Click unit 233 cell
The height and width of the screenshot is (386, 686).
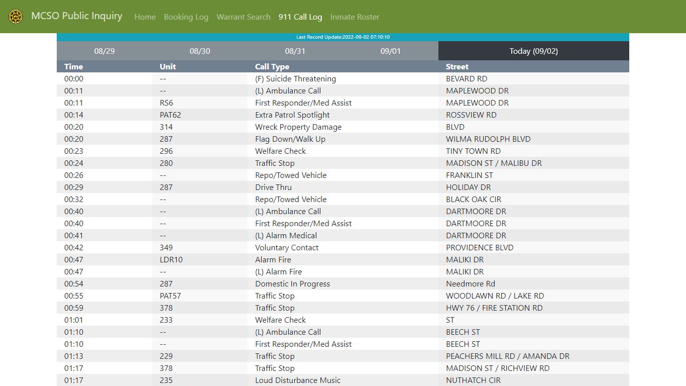(200, 320)
